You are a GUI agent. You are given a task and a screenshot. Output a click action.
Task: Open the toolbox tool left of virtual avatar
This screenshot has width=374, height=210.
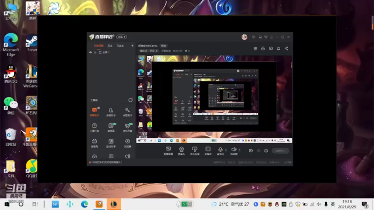pos(111,127)
